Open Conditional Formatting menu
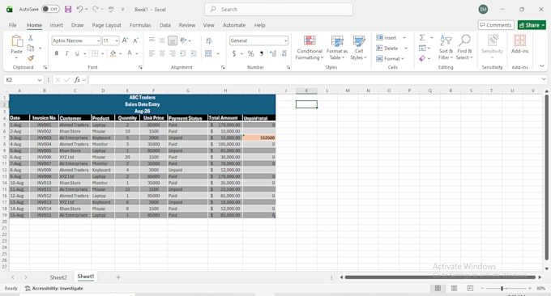Viewport: 551px width, 296px height. (x=310, y=48)
